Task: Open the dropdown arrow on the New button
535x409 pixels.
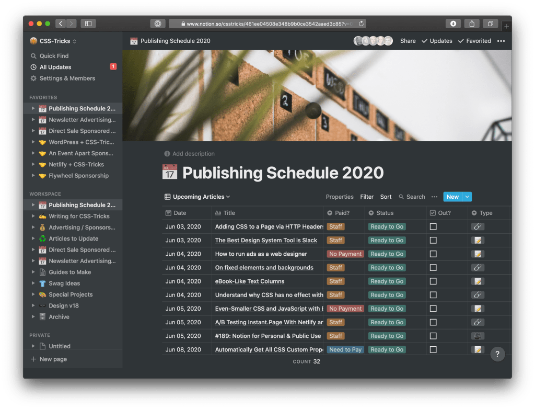Action: [467, 197]
